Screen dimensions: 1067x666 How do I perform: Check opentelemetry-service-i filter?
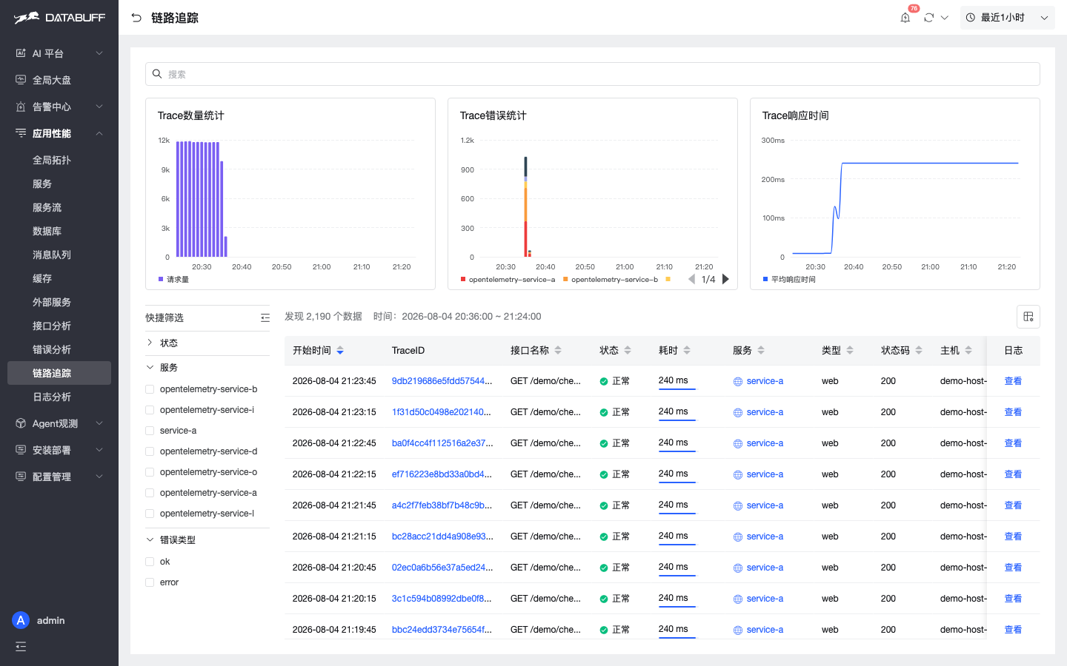coord(150,410)
